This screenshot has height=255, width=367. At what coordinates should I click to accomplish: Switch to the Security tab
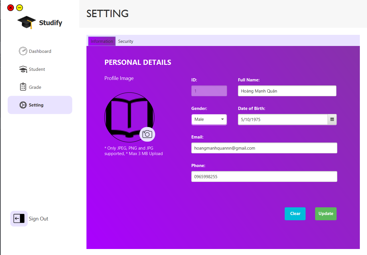[126, 41]
